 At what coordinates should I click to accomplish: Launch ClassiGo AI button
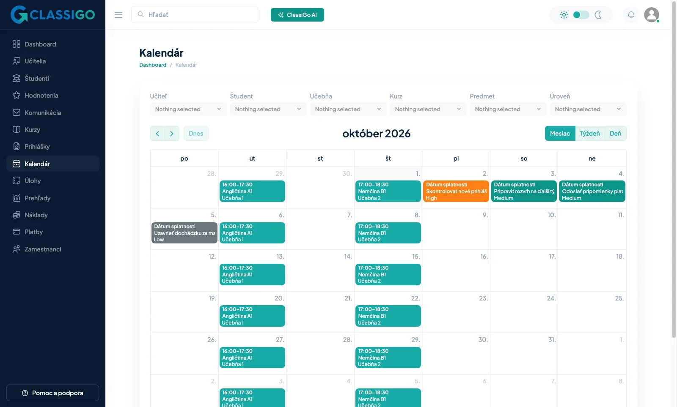(x=297, y=15)
